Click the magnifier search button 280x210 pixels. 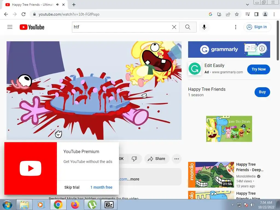pyautogui.click(x=188, y=27)
